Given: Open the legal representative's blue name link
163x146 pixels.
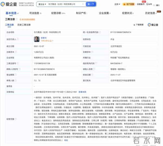Looking at the screenshot, I should [43, 38].
